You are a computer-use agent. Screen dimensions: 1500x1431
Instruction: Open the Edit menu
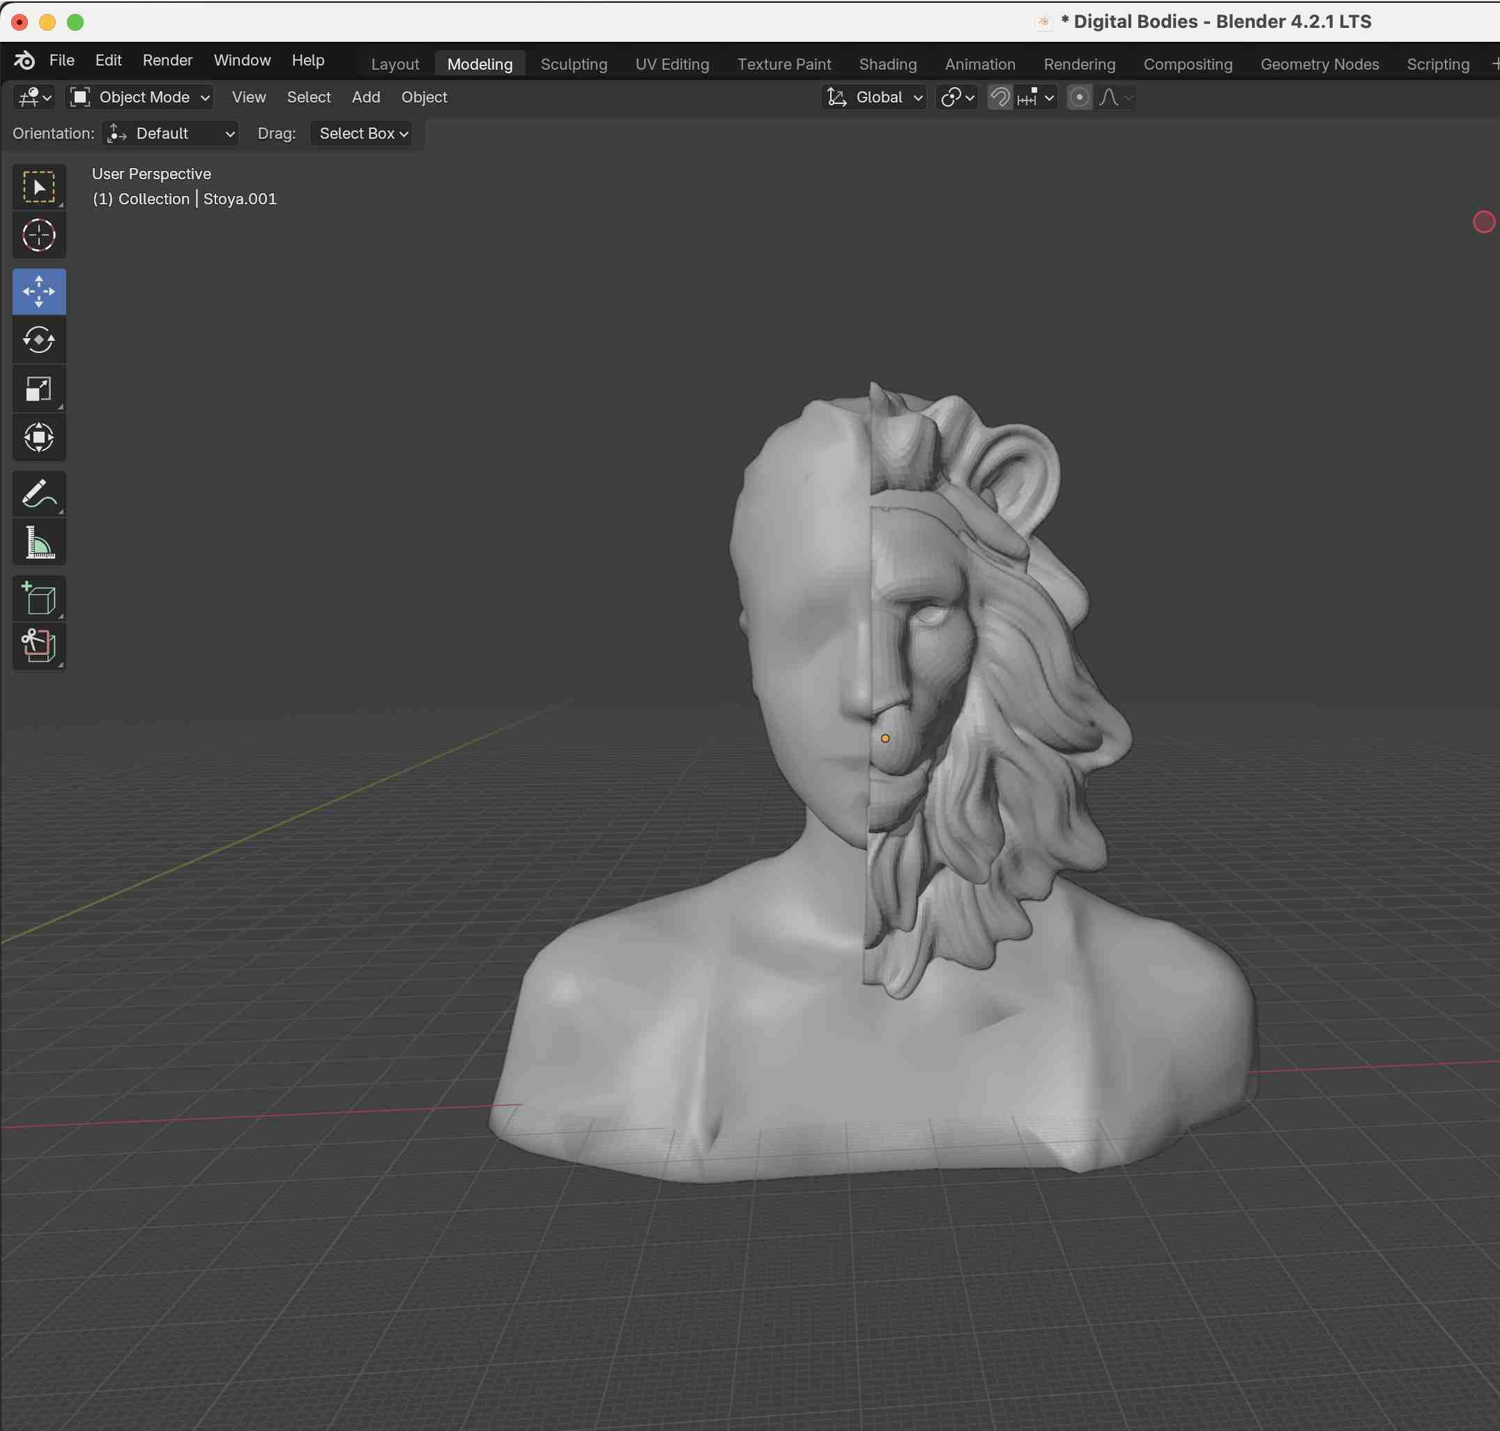[x=108, y=60]
